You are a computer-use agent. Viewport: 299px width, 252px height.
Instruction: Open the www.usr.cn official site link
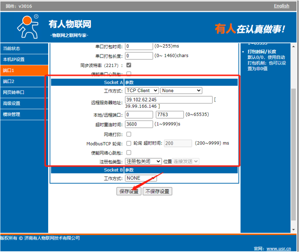278,248
